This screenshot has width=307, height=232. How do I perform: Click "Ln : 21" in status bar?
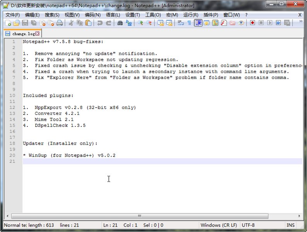(x=111, y=225)
